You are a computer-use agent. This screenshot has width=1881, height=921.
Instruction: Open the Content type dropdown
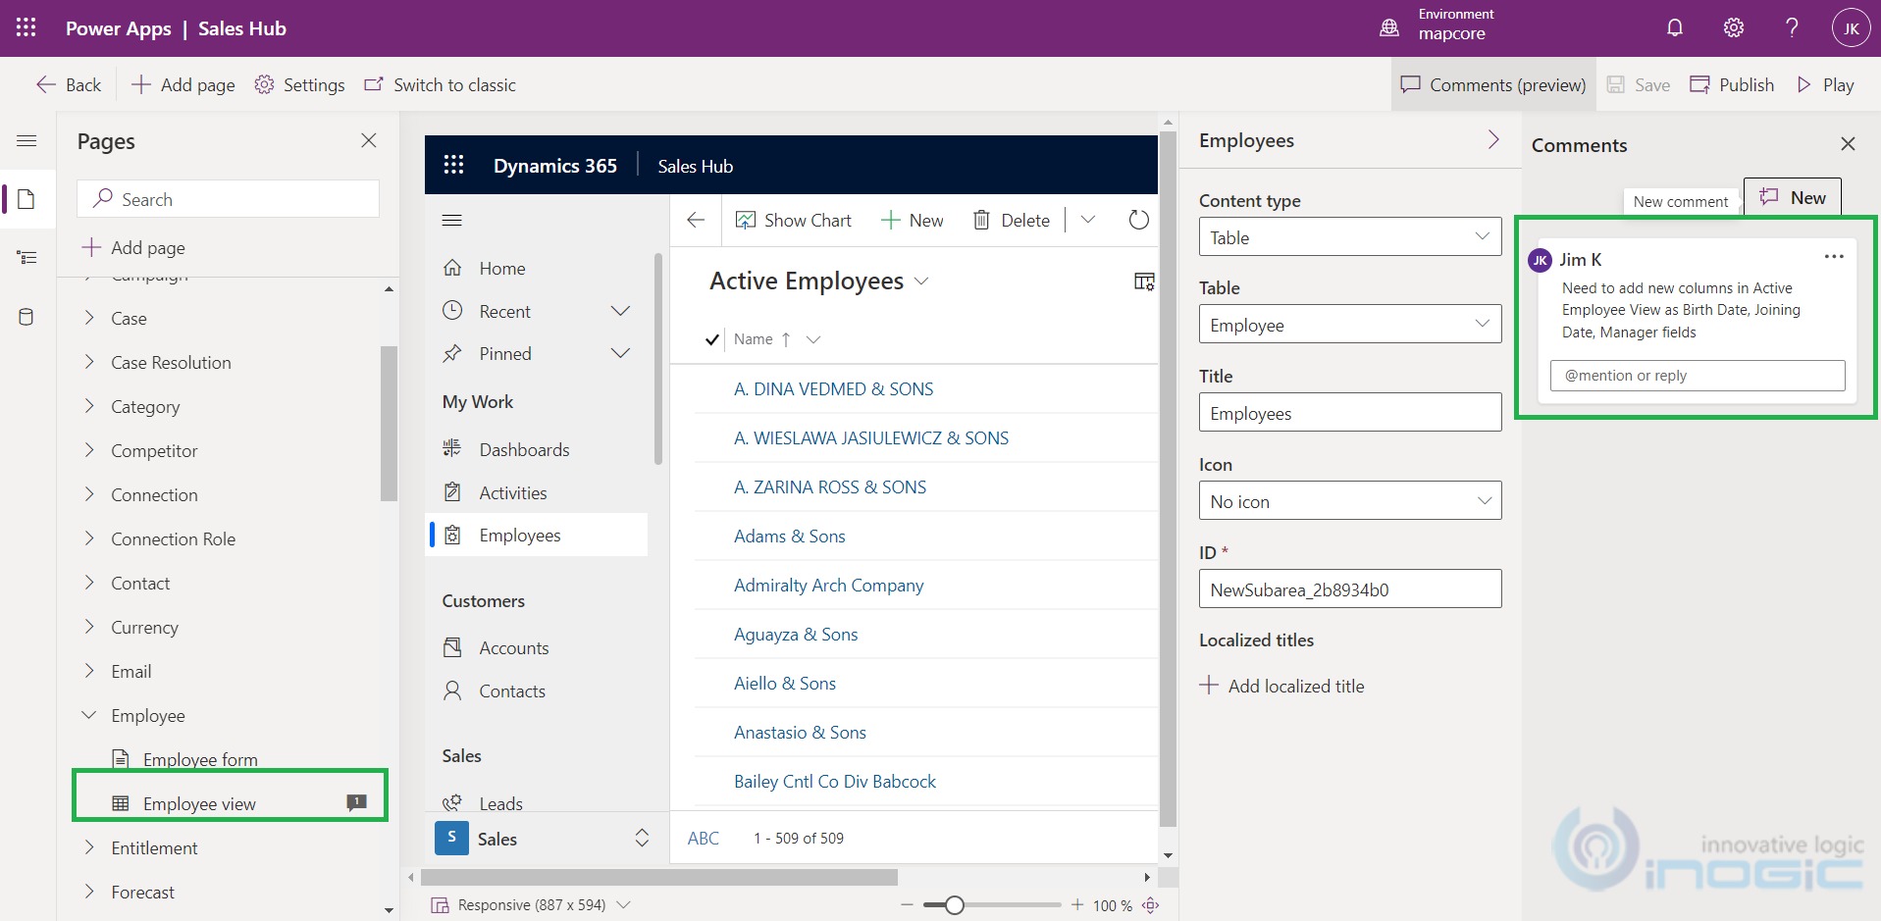tap(1350, 236)
